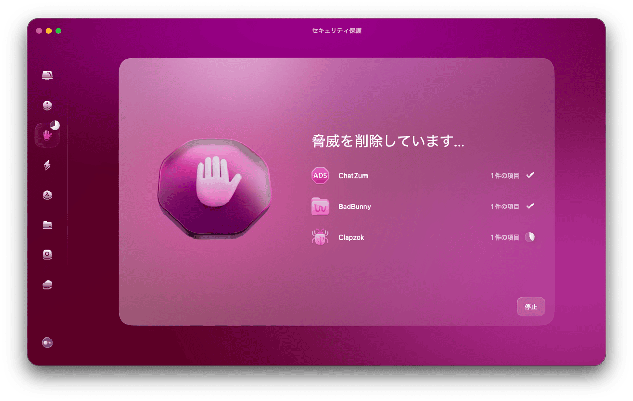This screenshot has width=633, height=401.
Task: Open the Space Lens module in the sidebar
Action: [x=47, y=255]
